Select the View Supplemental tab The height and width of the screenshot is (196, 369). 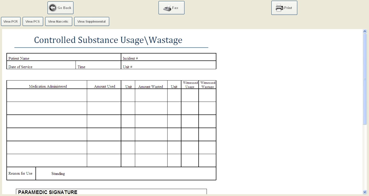coord(91,21)
